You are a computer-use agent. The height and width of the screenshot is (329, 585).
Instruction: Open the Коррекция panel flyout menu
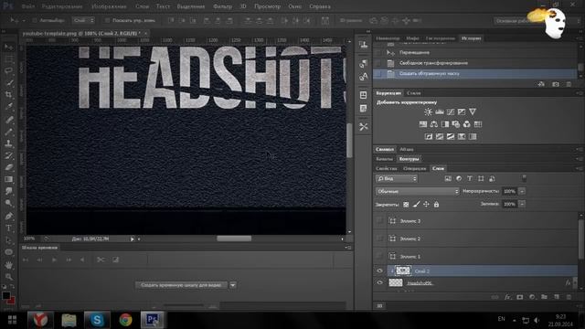coord(580,93)
